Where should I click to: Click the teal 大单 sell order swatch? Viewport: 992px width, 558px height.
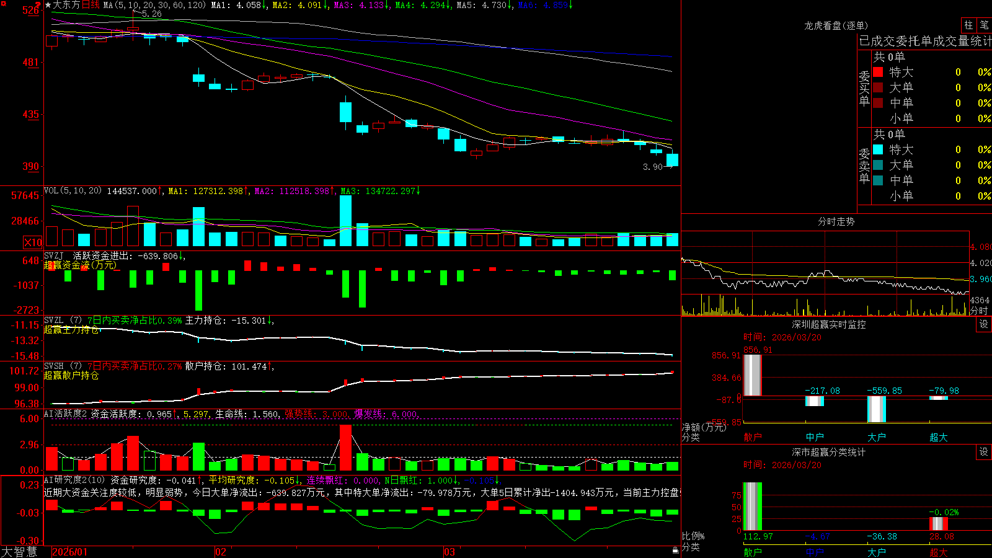click(x=878, y=165)
